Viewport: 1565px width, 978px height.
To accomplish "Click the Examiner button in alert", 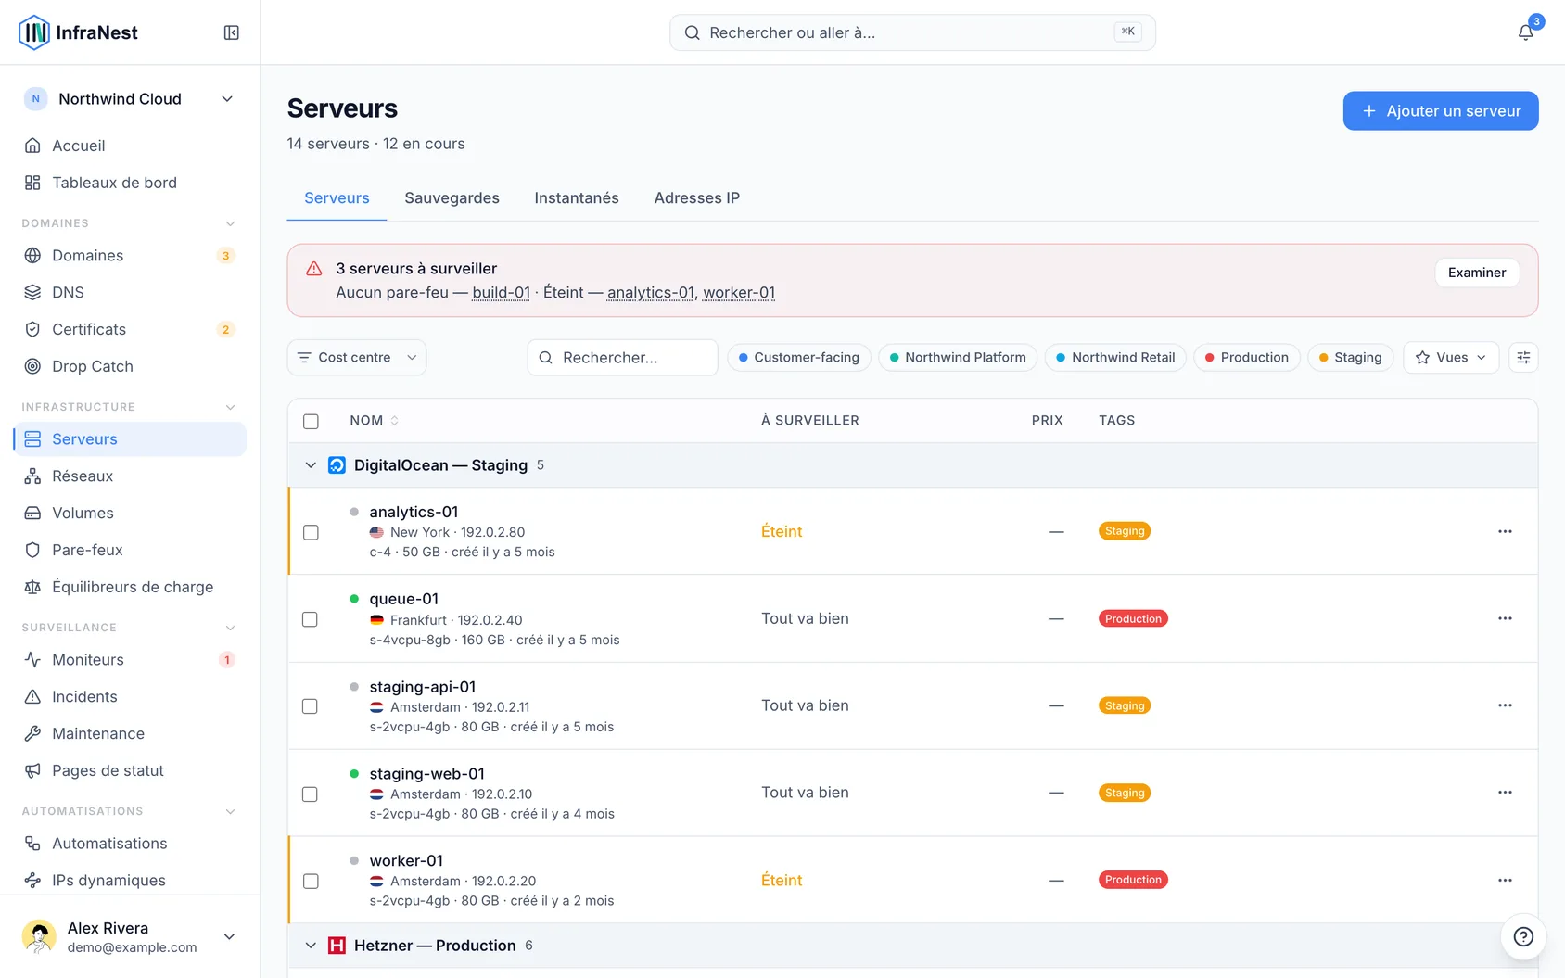I will pyautogui.click(x=1477, y=273).
